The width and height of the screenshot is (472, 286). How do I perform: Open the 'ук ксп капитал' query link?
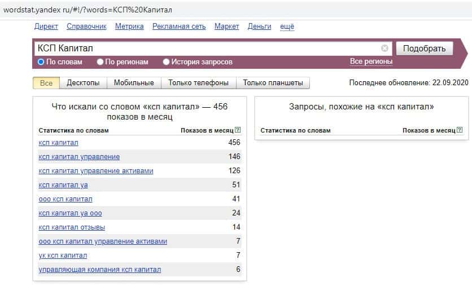pos(63,256)
